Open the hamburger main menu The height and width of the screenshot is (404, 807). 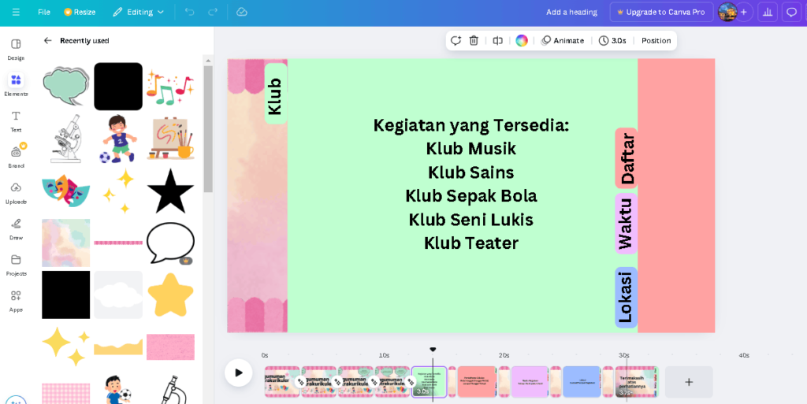16,12
